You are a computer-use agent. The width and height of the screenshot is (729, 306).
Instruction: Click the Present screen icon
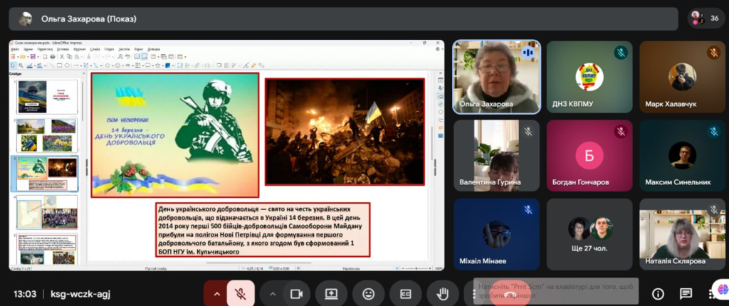[331, 293]
